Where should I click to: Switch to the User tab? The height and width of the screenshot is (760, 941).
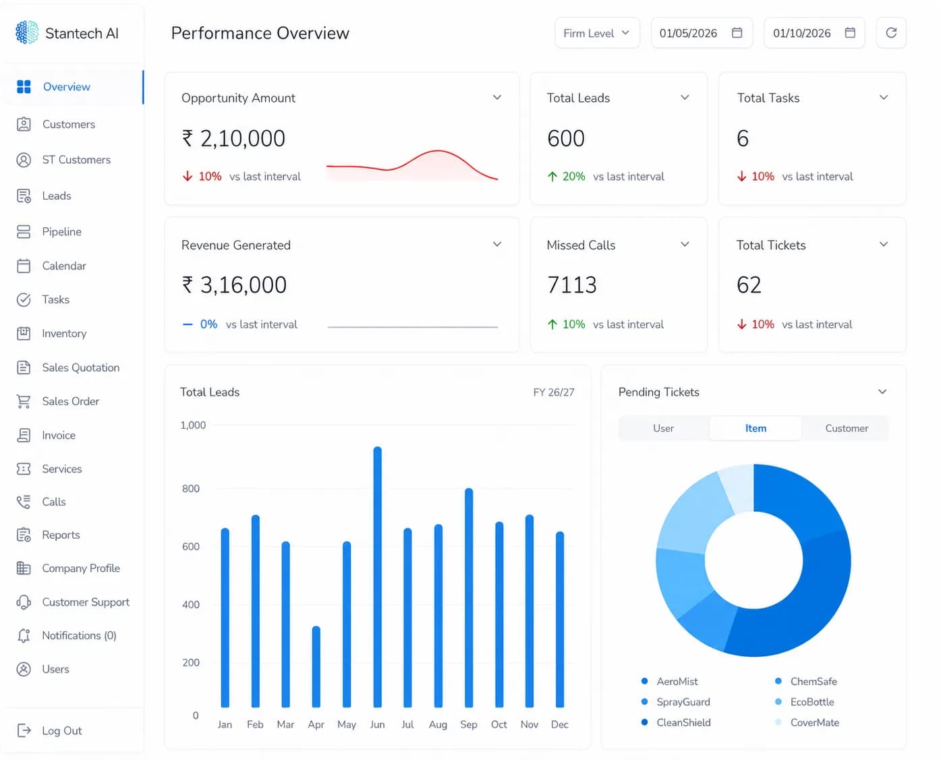[664, 428]
